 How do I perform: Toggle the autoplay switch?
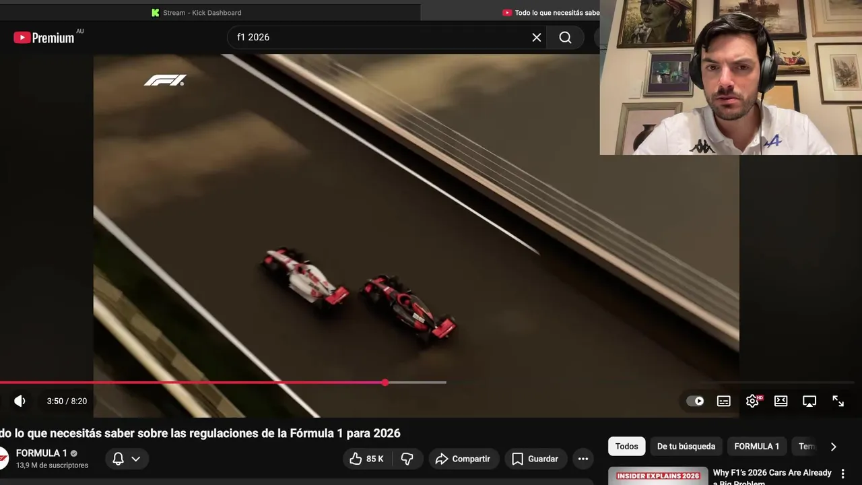(x=695, y=401)
